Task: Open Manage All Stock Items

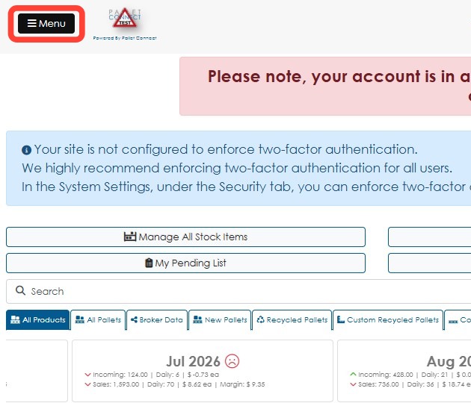Action: click(x=185, y=237)
